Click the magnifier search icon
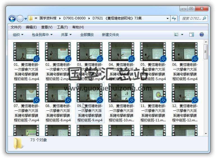 (204, 18)
